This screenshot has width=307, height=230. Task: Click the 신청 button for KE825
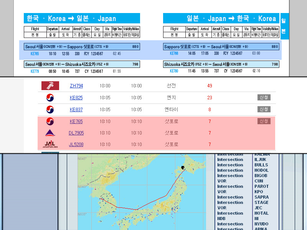[264, 97]
